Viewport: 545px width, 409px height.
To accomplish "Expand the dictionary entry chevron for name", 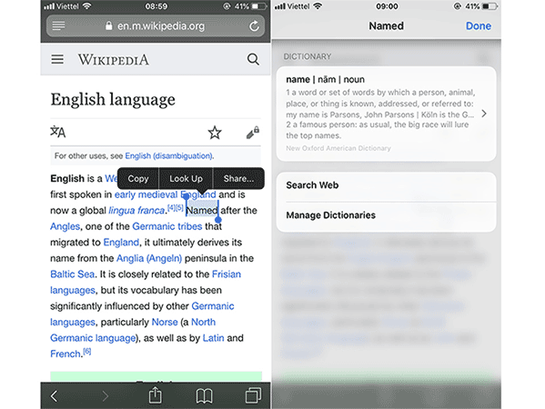I will (484, 114).
